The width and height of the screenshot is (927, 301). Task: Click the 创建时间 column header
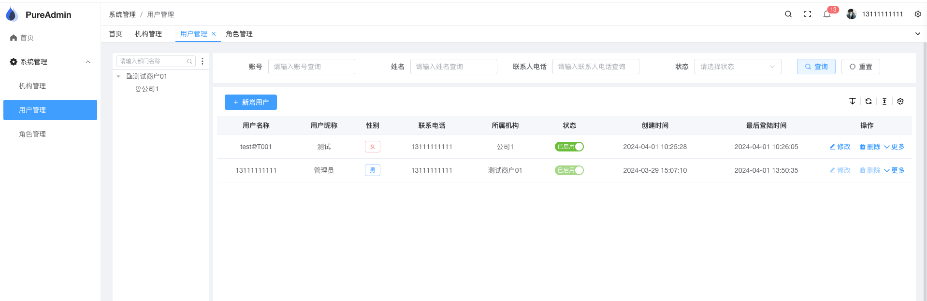[655, 125]
